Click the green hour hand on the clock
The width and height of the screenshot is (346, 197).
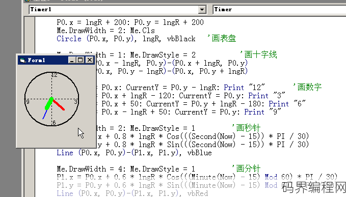pyautogui.click(x=49, y=103)
